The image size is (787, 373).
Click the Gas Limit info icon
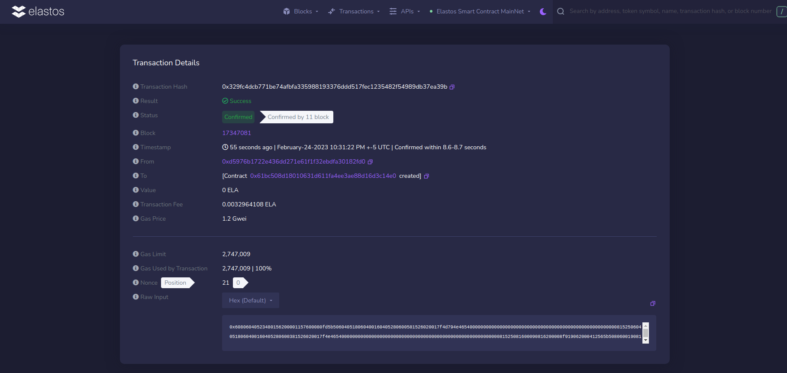click(135, 254)
